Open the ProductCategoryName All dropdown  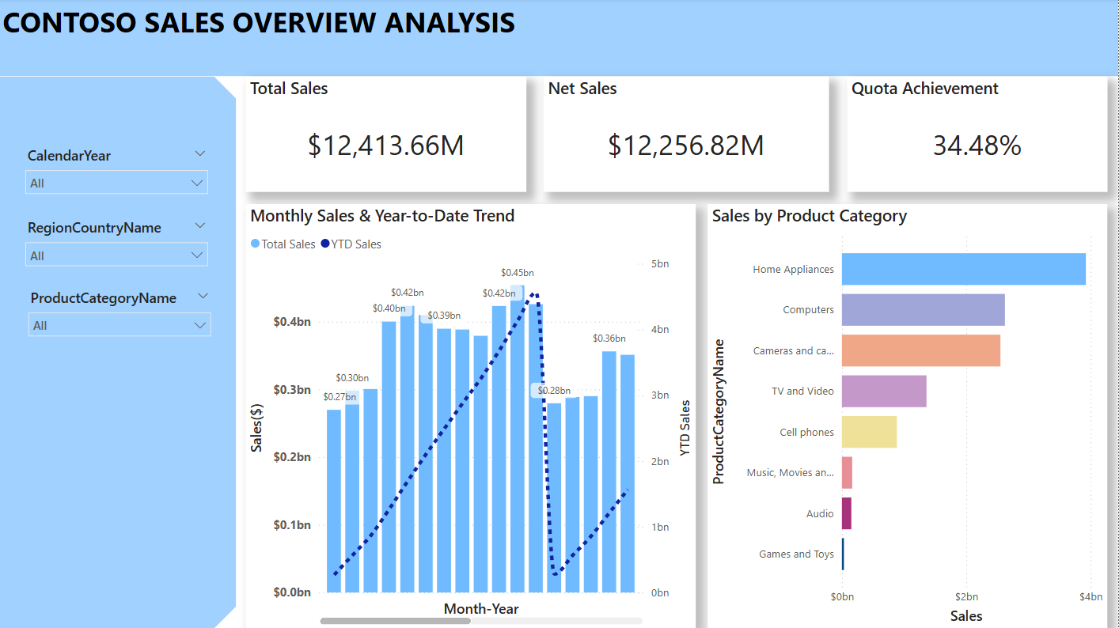click(119, 324)
